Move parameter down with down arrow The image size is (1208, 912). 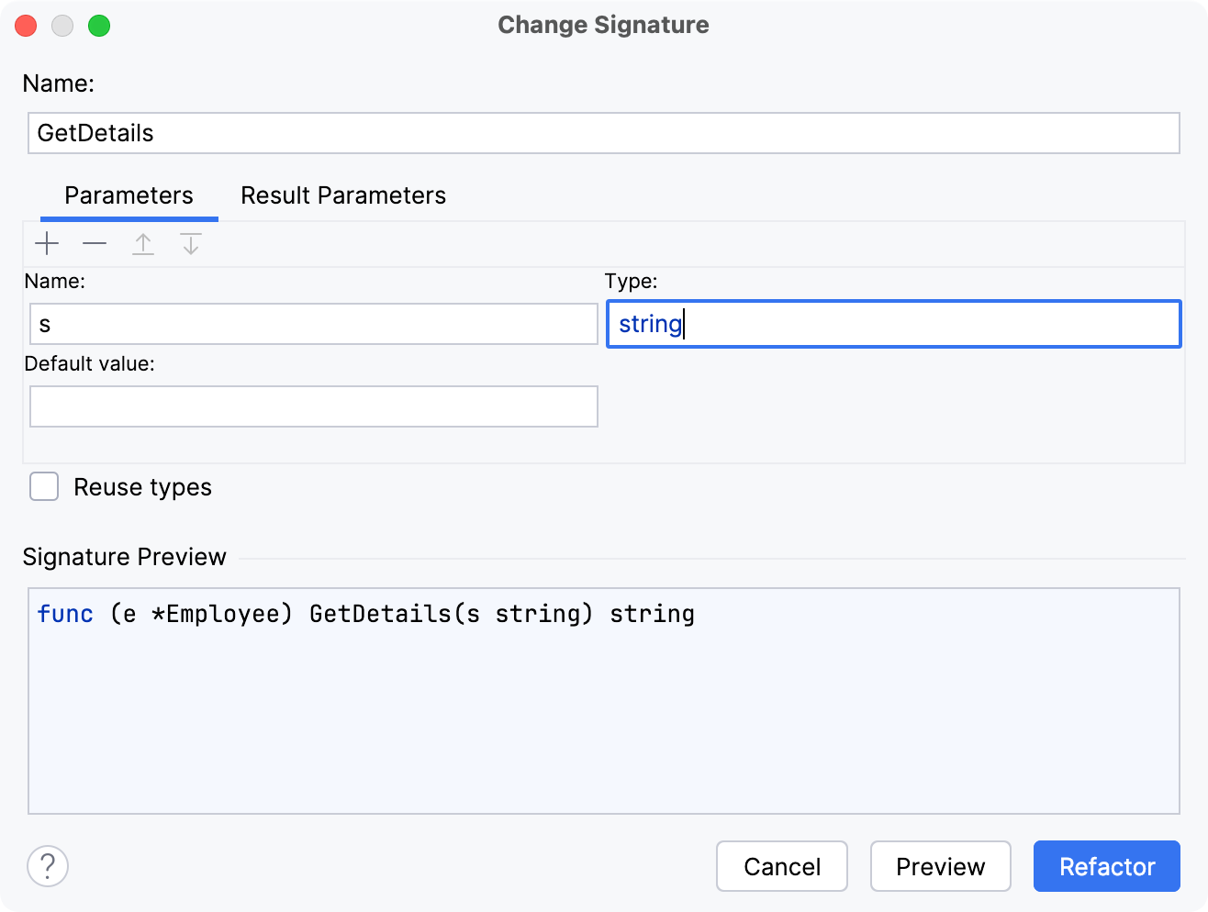(191, 244)
